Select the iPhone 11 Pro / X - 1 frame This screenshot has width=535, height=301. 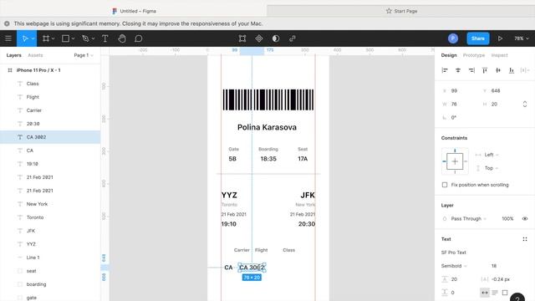tap(50, 70)
